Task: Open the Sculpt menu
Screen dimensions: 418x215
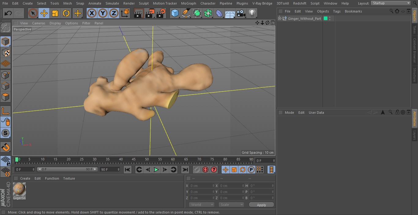Action: (144, 3)
